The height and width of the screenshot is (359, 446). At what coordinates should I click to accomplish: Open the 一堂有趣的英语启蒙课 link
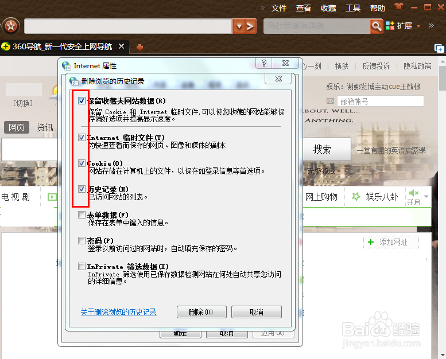[391, 150]
